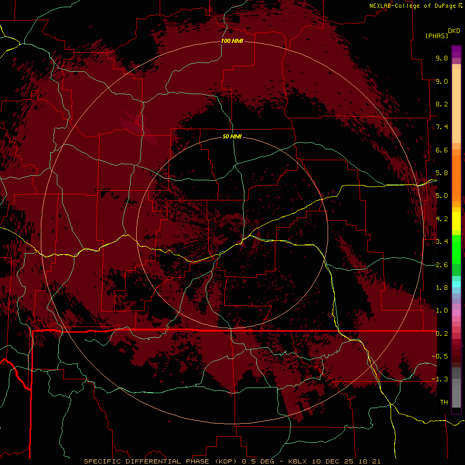465x465 pixels.
Task: Select the 8.2 legend value
Action: coord(442,104)
